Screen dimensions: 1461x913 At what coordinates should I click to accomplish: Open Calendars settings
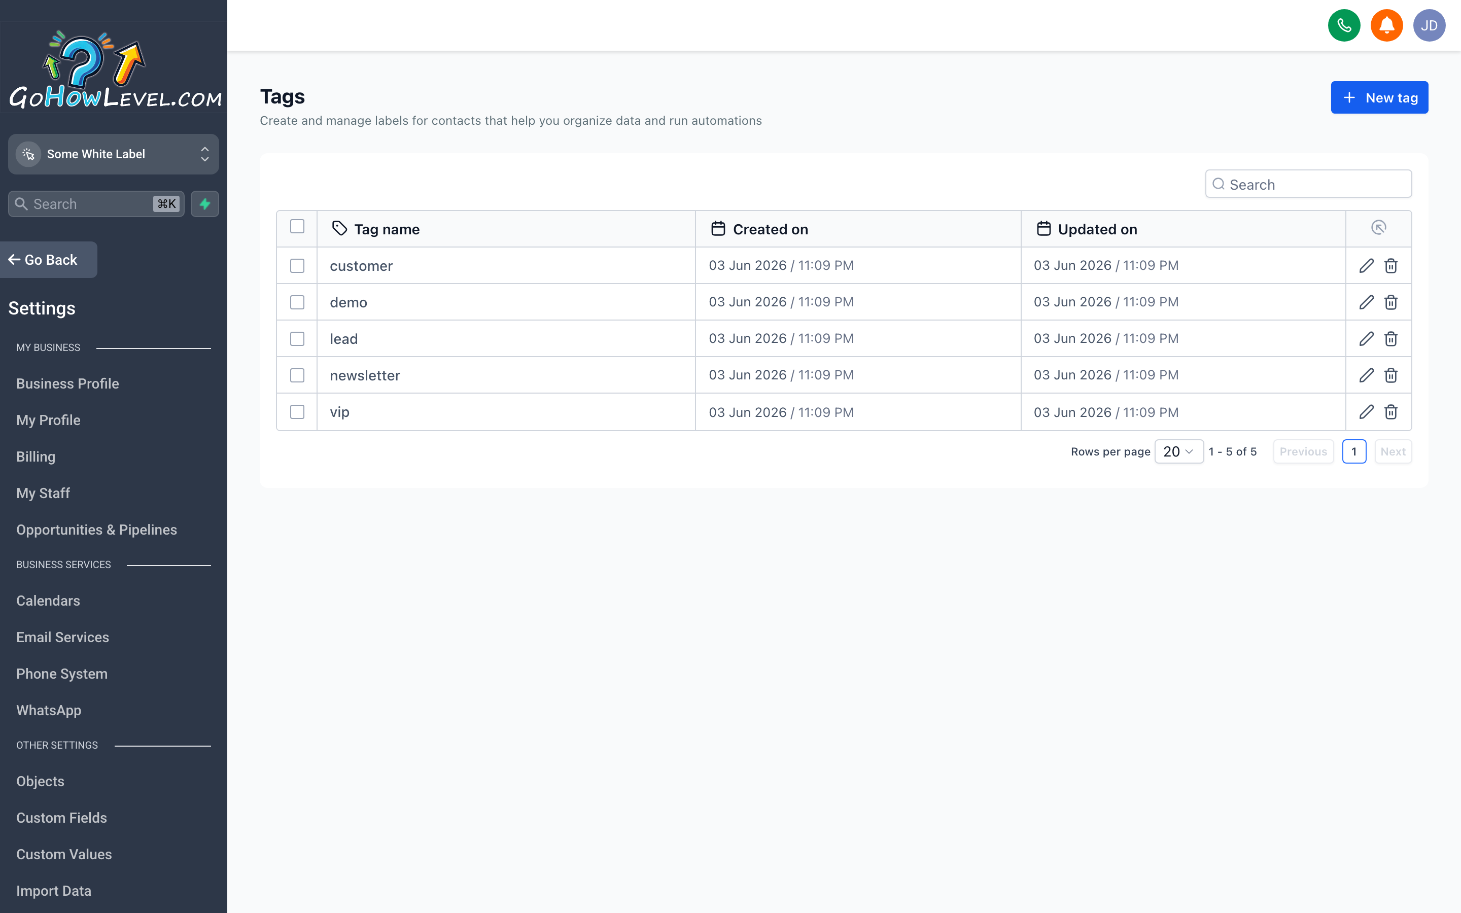[48, 601]
